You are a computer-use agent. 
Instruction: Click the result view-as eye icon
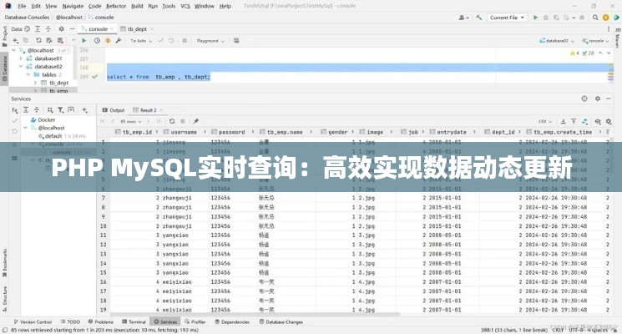(598, 121)
